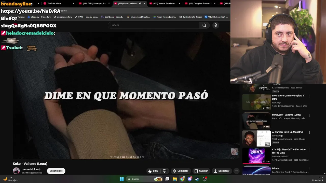Viewport: 326px width, 183px height.
Task: Click the Guardar save button
Action: [201, 171]
